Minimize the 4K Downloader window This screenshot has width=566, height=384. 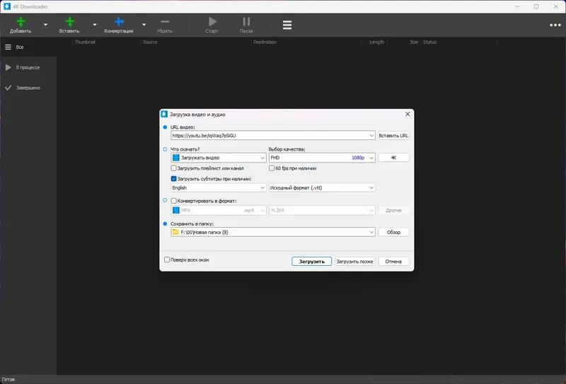(517, 6)
